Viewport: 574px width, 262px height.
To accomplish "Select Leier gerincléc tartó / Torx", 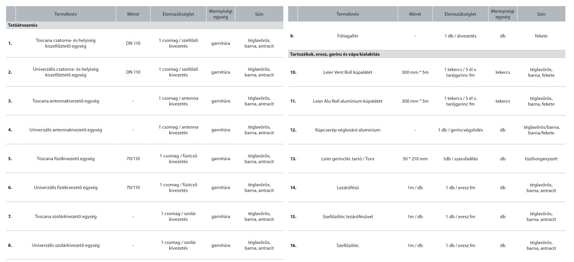I will coord(348,158).
